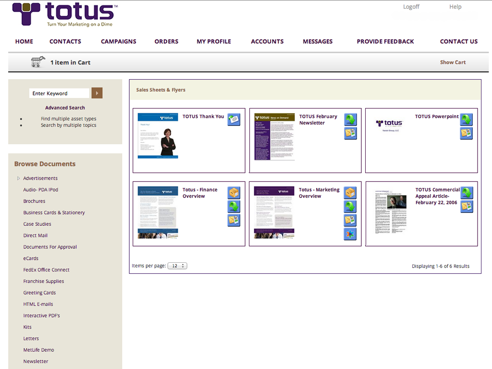Click '1 item in Cart' text

coord(70,62)
